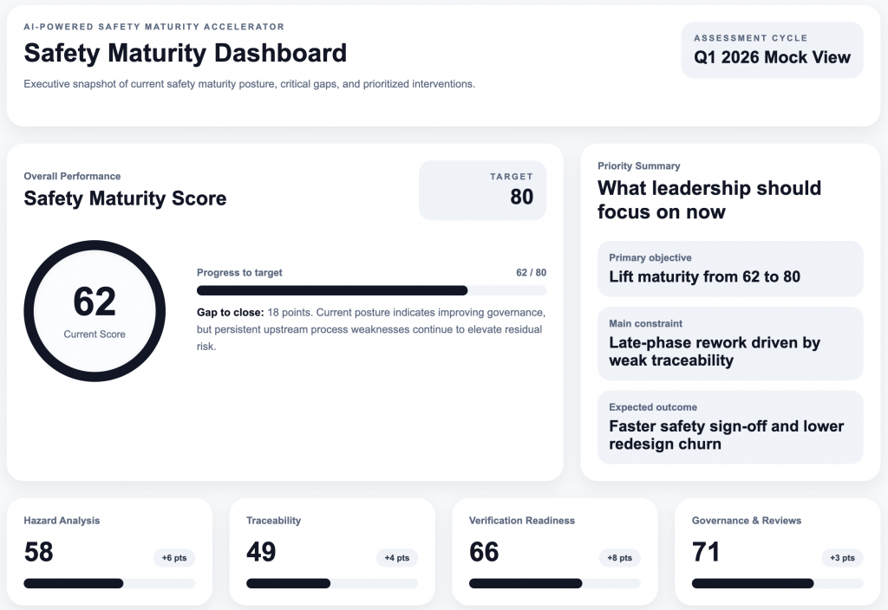Click the +6 pts badge on Hazard Analysis

[x=175, y=558]
